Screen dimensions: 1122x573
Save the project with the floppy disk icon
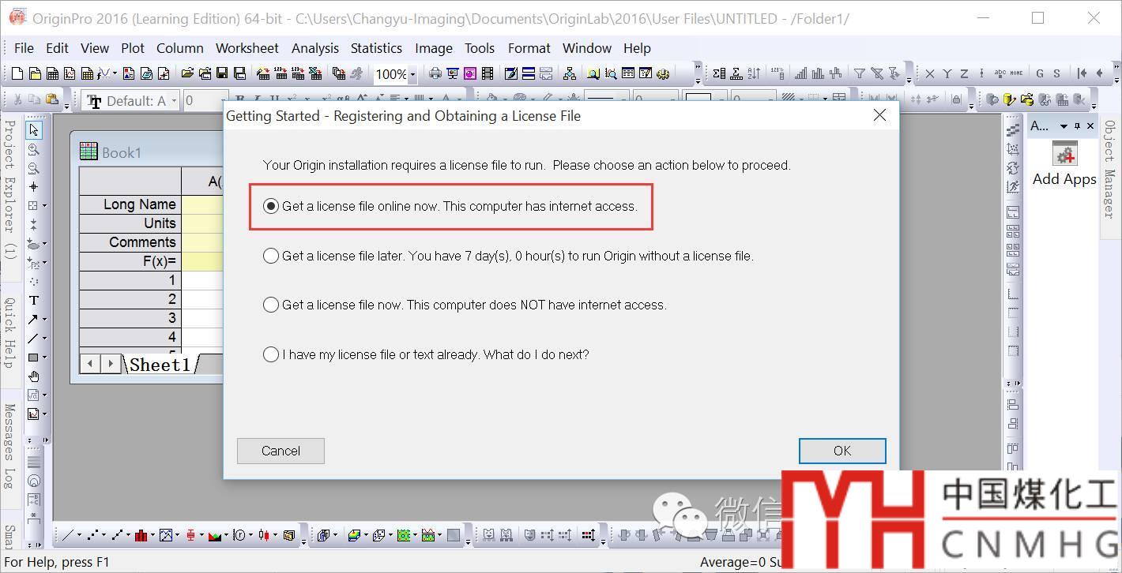tap(222, 73)
